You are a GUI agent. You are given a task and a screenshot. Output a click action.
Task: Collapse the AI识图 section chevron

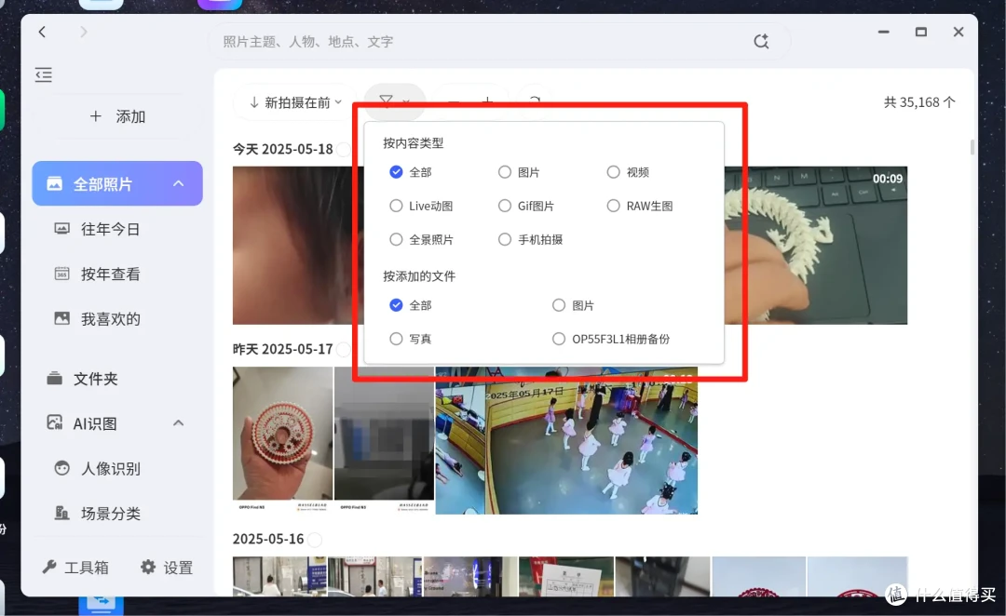tap(178, 423)
